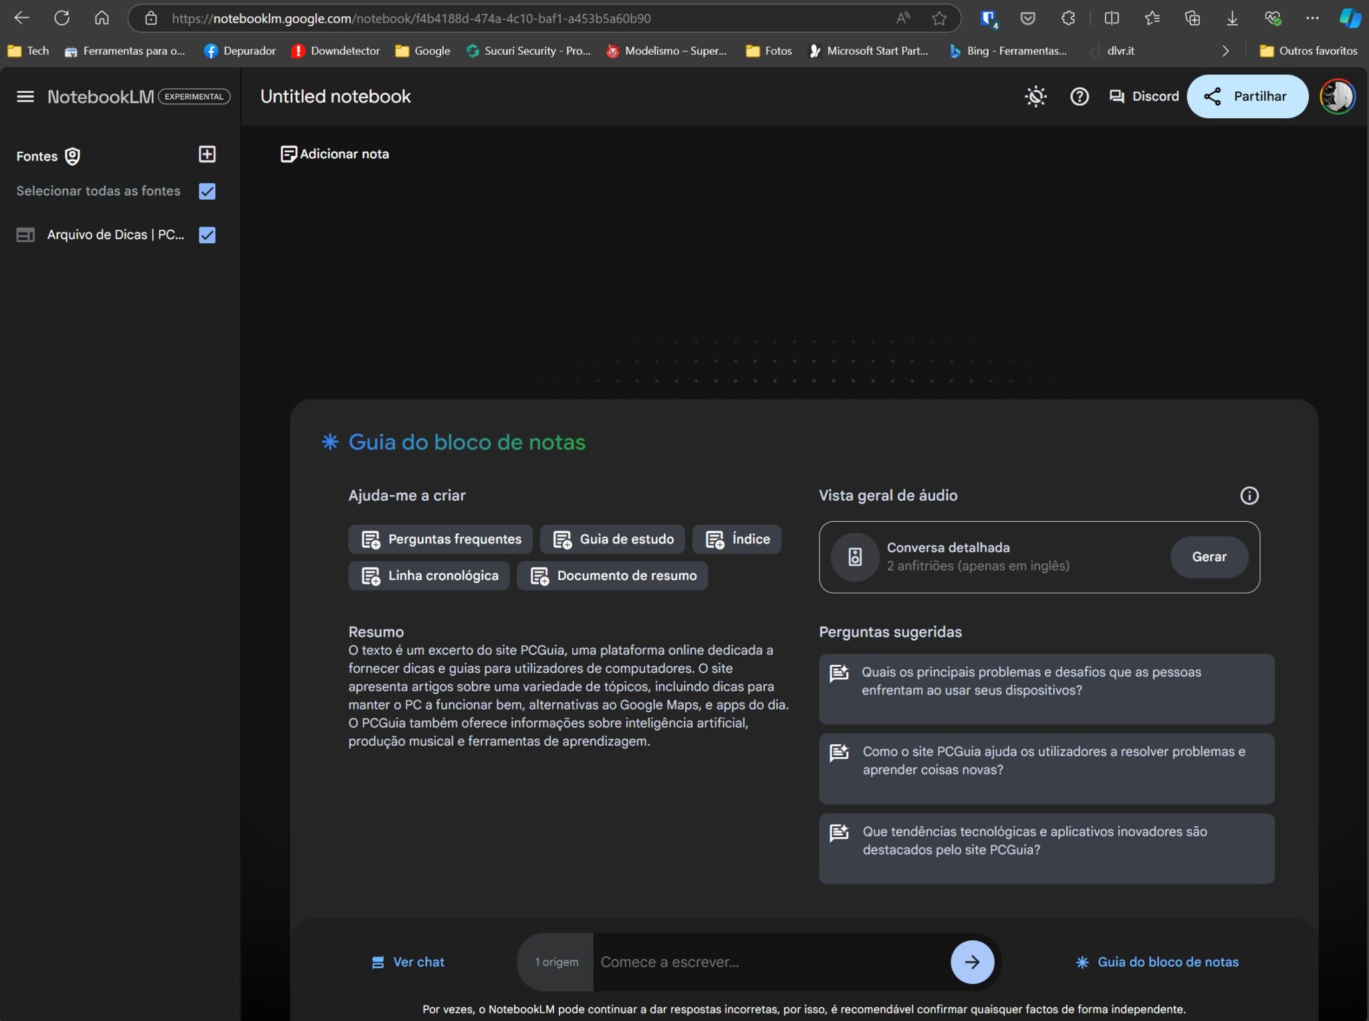1369x1021 pixels.
Task: Create 'Guia de estudo' document
Action: pos(612,539)
